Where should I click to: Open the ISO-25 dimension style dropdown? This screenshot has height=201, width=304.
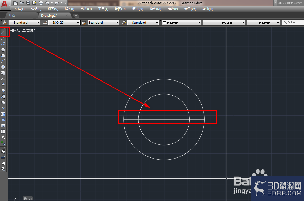(64, 23)
